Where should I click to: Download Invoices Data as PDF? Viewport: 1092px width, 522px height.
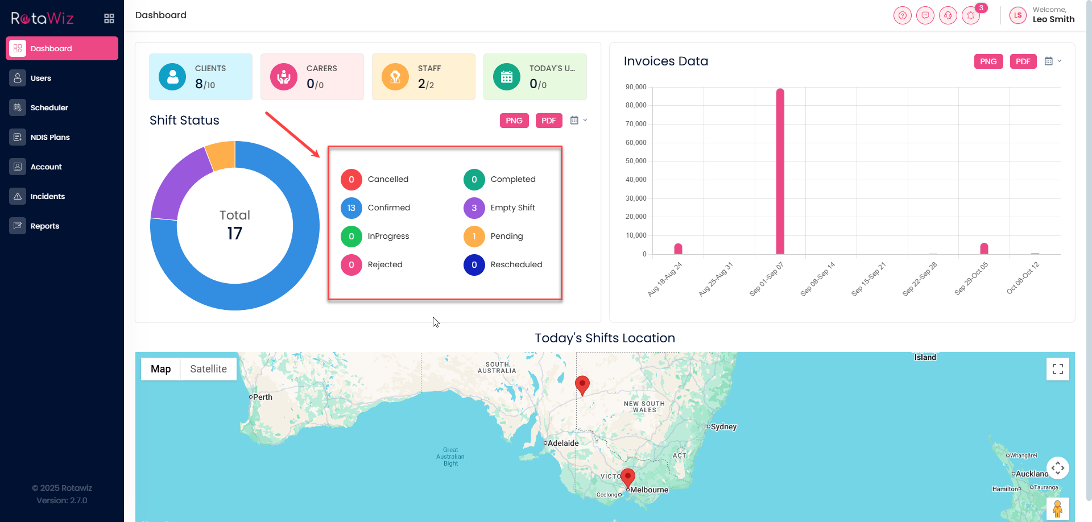pos(1023,61)
